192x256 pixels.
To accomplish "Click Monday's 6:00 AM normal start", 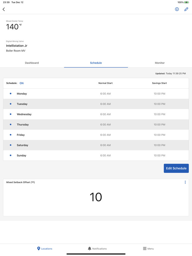I will coord(105,94).
